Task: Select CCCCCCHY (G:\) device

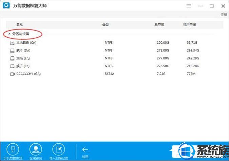Action: (28, 74)
